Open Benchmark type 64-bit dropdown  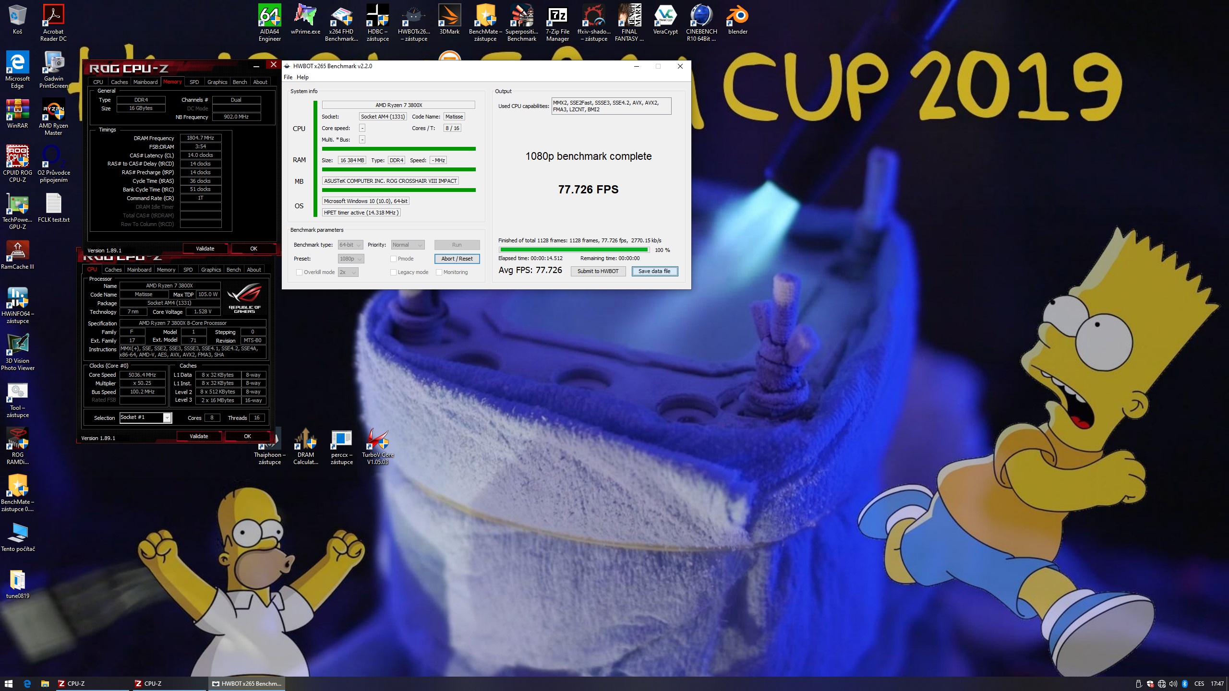point(350,245)
